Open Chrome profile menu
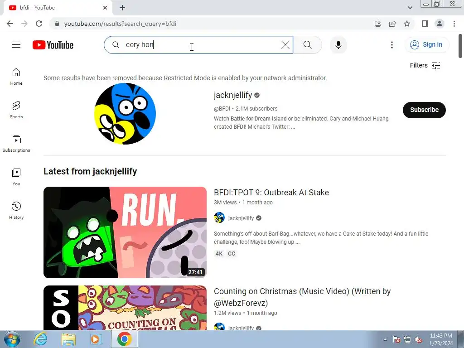 [x=440, y=24]
